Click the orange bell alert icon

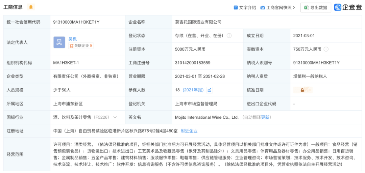click(31, 7)
